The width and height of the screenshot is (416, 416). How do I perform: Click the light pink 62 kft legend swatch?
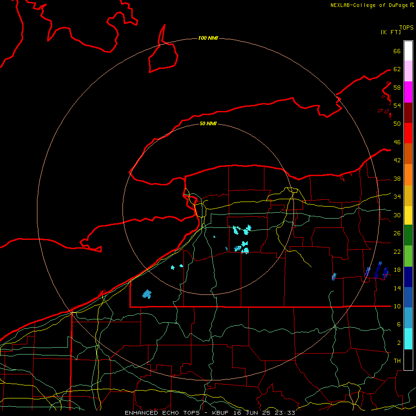click(408, 71)
